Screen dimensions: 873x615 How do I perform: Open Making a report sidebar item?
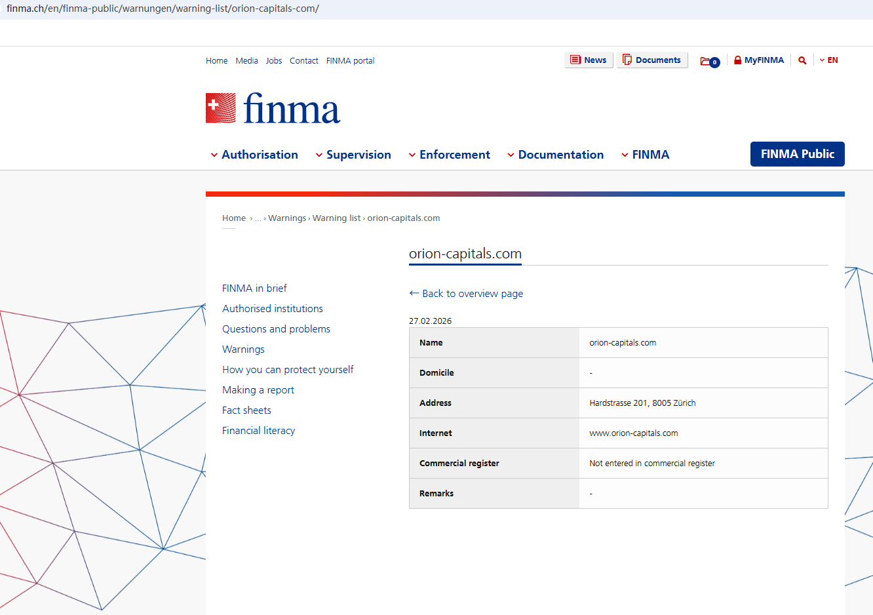tap(258, 390)
